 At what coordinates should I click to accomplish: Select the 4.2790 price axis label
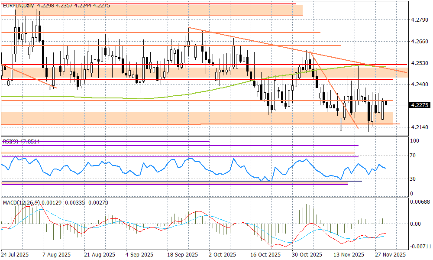[419, 20]
